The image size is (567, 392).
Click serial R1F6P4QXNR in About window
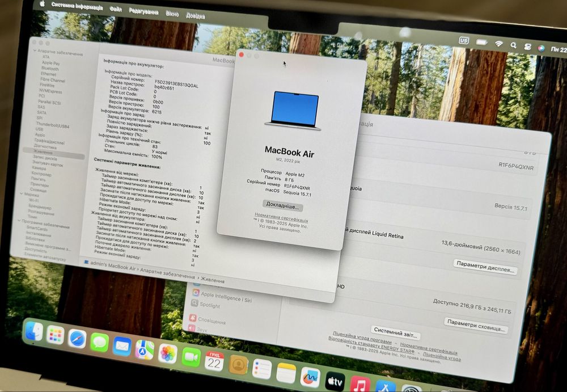tap(297, 187)
